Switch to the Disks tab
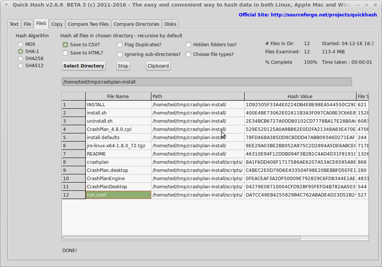Viewport: 382px width, 267px height. [170, 24]
